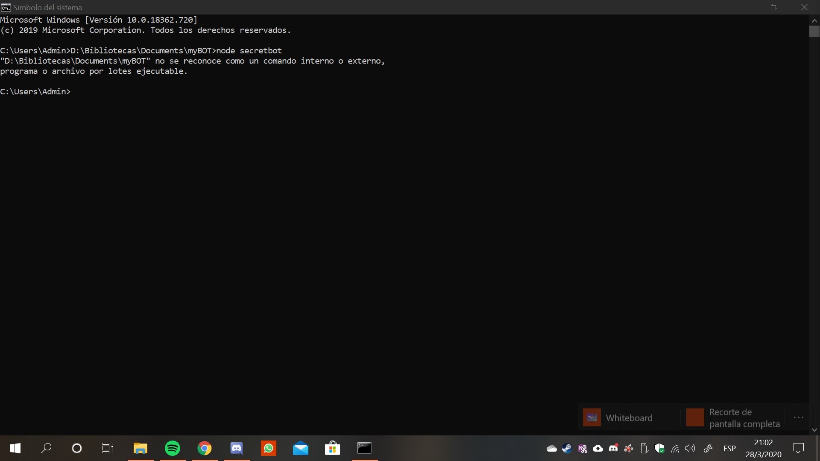Open Task View button
Image resolution: width=820 pixels, height=461 pixels.
click(x=108, y=448)
